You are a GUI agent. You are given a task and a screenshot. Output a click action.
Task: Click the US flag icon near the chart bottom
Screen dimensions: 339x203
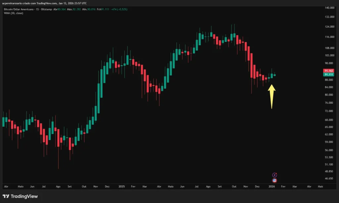pos(274,180)
